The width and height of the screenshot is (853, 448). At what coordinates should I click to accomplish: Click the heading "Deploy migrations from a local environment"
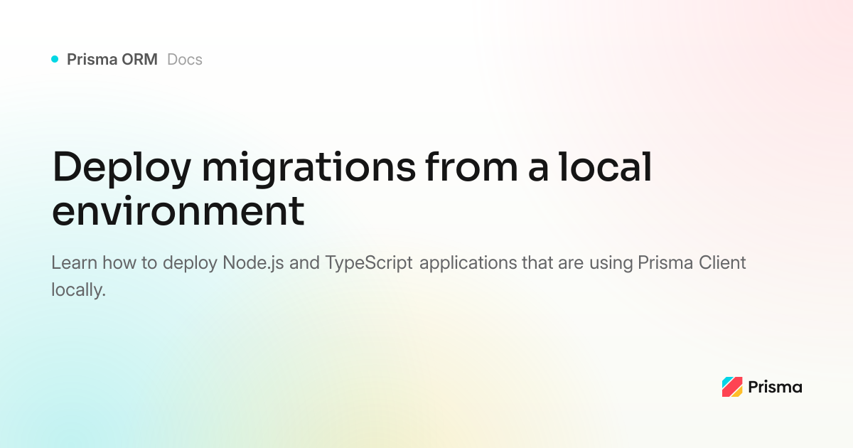click(353, 189)
